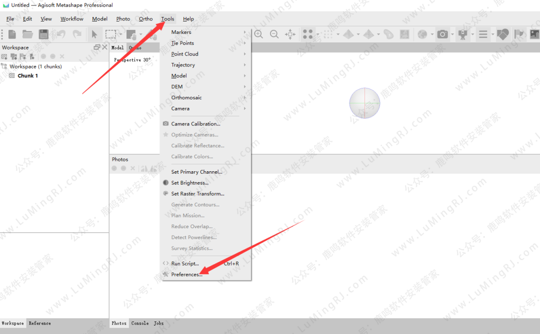Select Workspace (1 chunks) tree root
The image size is (540, 334).
tap(35, 66)
